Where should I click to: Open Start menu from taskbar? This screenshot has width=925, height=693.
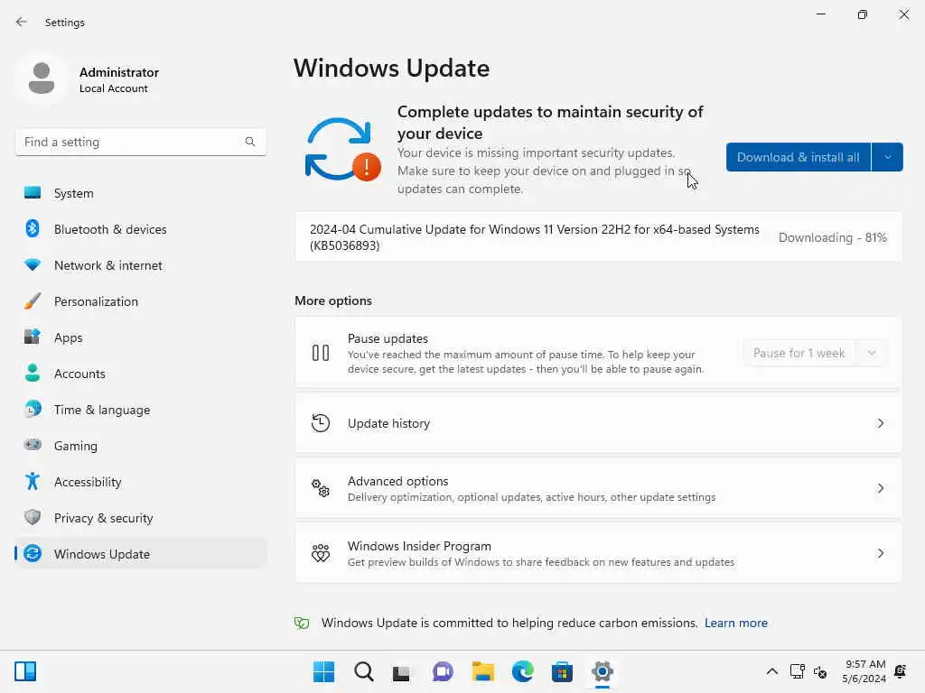[x=323, y=671]
